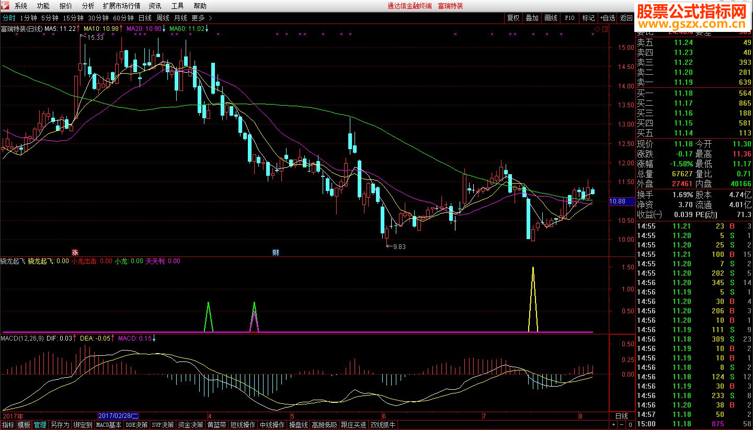This screenshot has width=753, height=430.
Task: Click the 叠加 overlay button
Action: [532, 18]
